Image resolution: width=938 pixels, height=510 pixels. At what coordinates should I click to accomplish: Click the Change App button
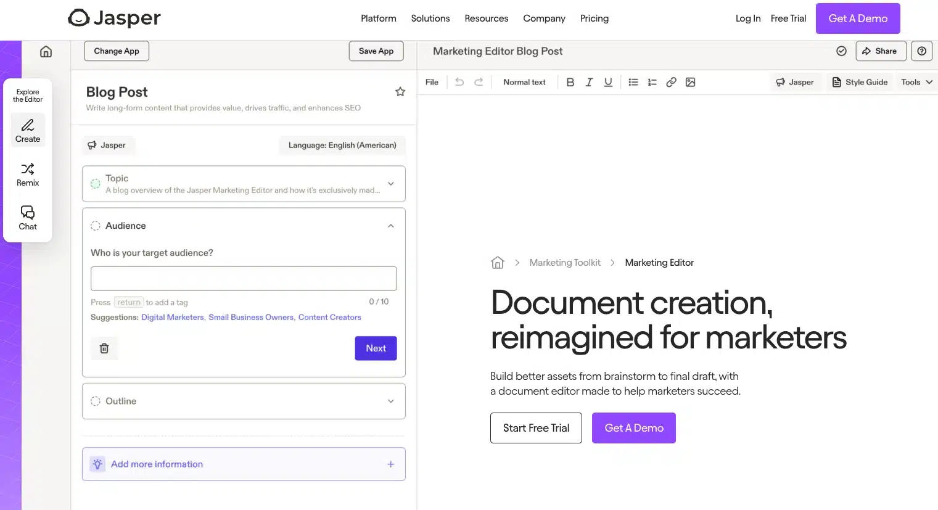(117, 51)
